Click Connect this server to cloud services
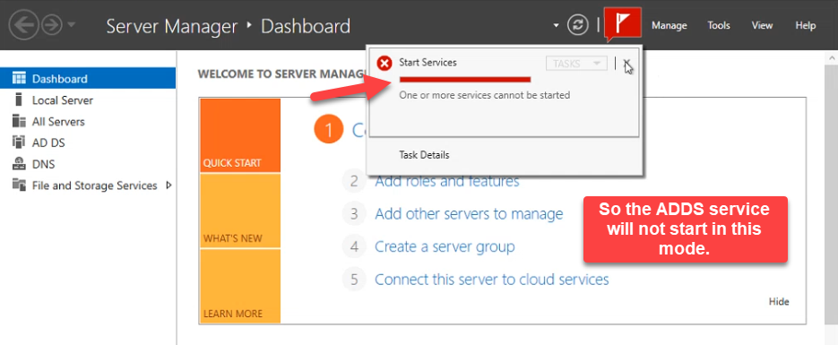The height and width of the screenshot is (345, 838). point(492,280)
